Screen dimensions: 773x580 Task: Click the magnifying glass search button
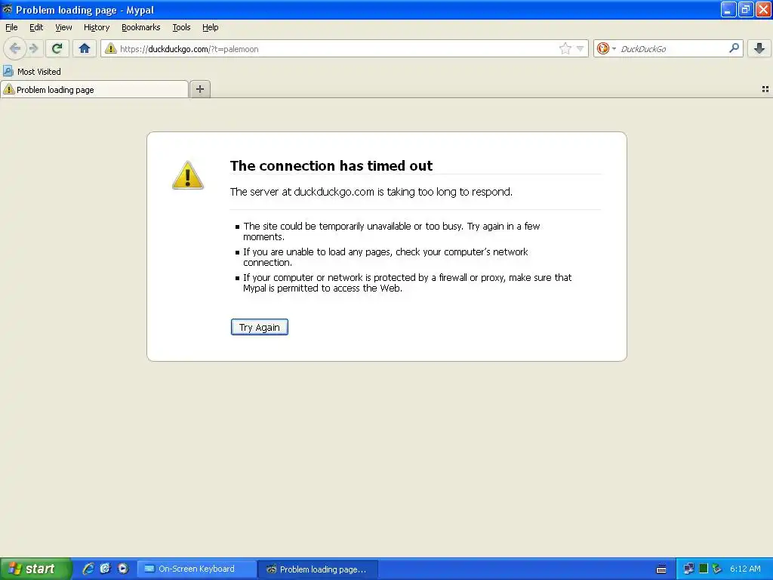point(734,48)
